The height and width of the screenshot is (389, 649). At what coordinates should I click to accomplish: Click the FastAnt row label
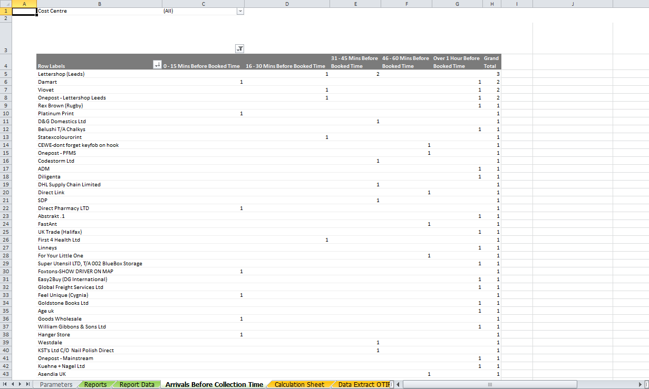point(99,224)
